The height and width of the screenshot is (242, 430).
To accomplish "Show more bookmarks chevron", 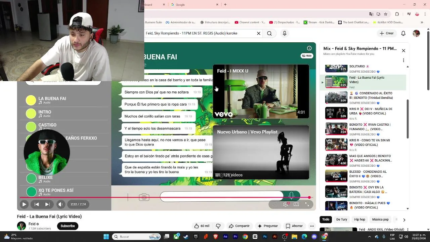I will (422, 23).
